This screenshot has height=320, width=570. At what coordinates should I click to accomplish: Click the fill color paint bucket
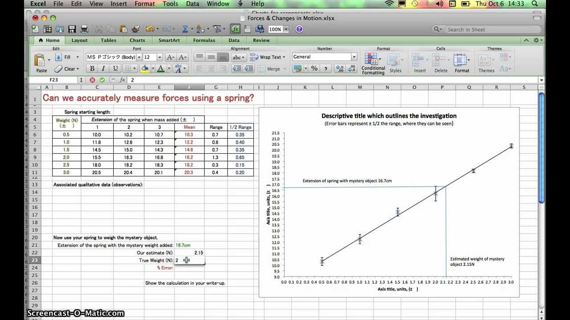click(144, 68)
